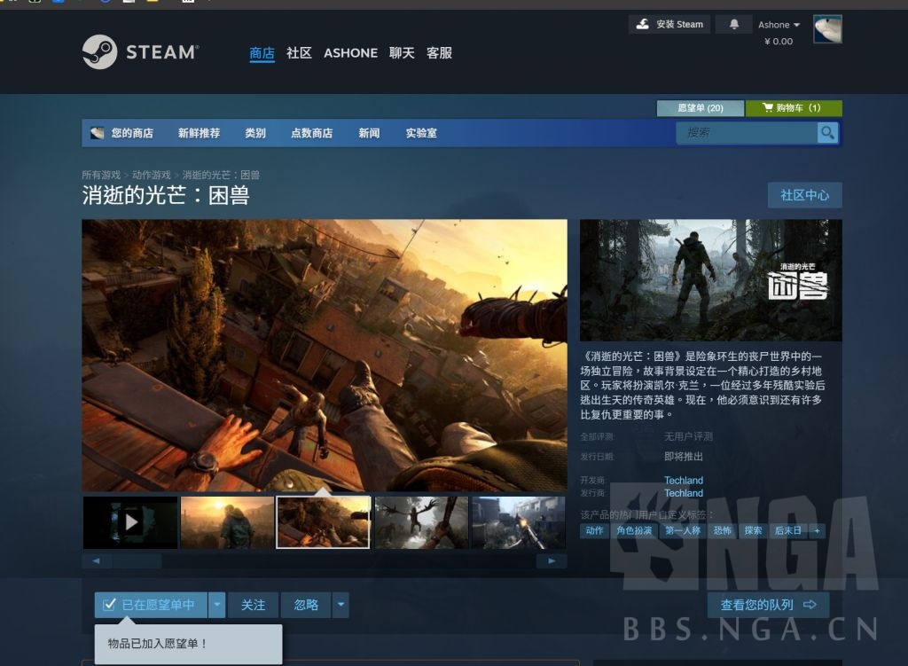Viewport: 908px width, 666px height.
Task: Open the 新闻 tab
Action: click(x=369, y=133)
